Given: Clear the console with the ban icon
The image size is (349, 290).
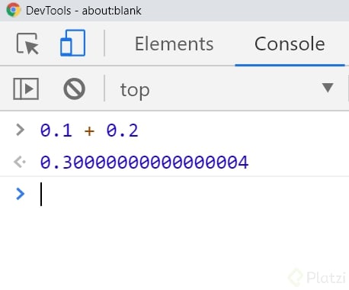Looking at the screenshot, I should click(x=74, y=89).
